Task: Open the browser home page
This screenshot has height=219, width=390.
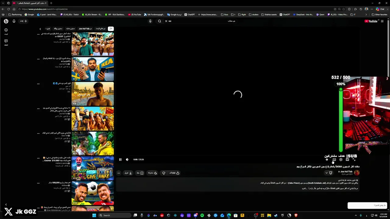Action: [14, 9]
